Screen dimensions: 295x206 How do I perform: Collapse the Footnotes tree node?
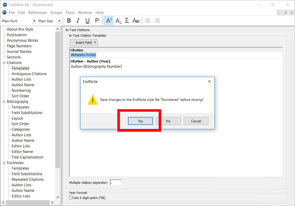click(x=4, y=163)
